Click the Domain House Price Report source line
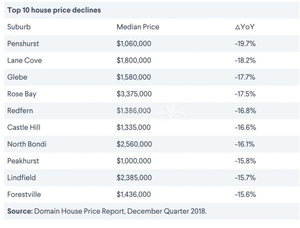 [106, 211]
